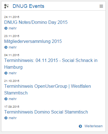Viewport: 108px width, 134px height.
Task: Click the Weiterlesen link
Action: tap(93, 126)
